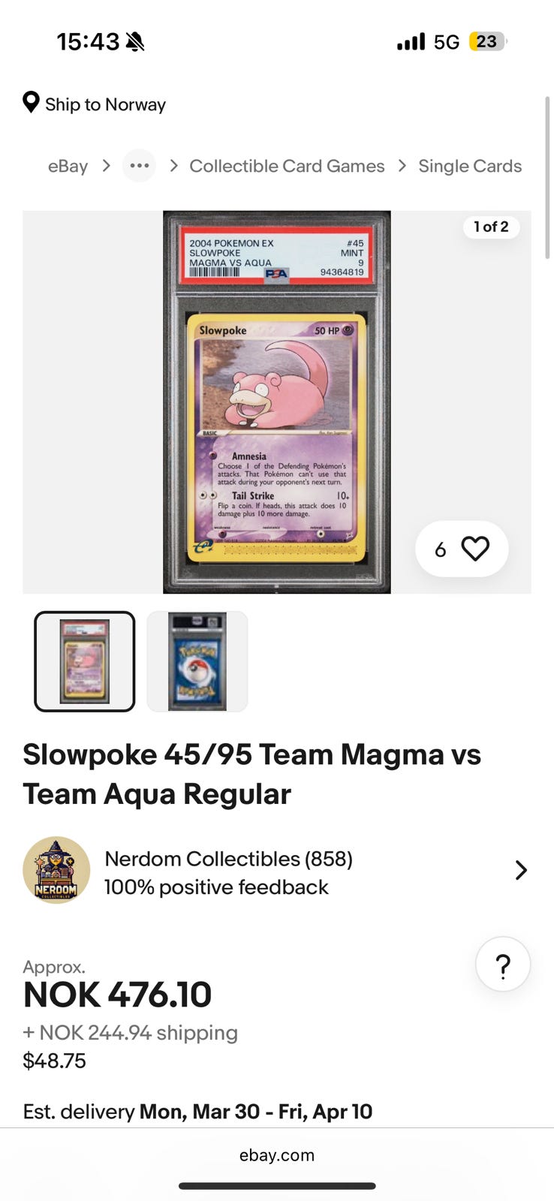Viewport: 554px width, 1201px height.
Task: Open the help question mark button
Action: click(503, 965)
